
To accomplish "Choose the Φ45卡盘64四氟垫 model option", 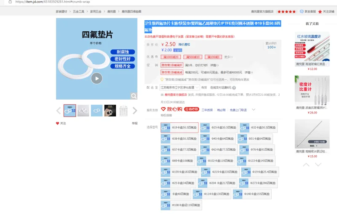I will click(x=218, y=138).
